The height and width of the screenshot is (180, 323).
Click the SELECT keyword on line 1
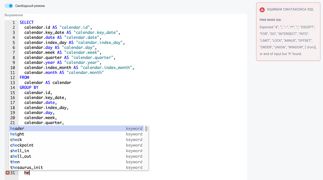[27, 22]
